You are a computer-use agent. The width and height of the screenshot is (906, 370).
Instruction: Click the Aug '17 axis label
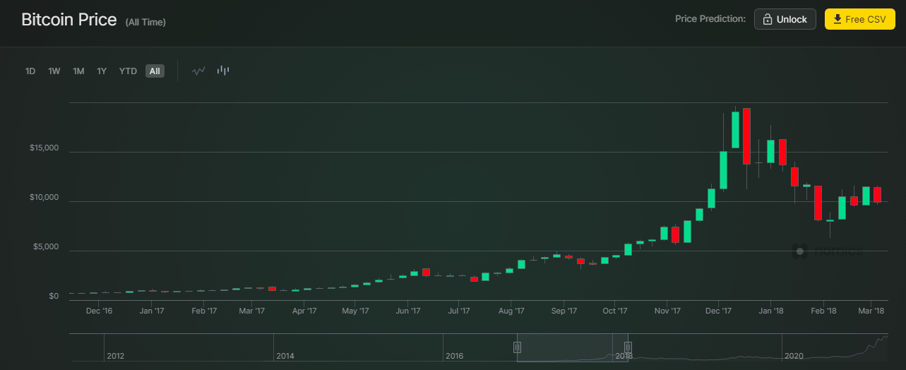511,311
